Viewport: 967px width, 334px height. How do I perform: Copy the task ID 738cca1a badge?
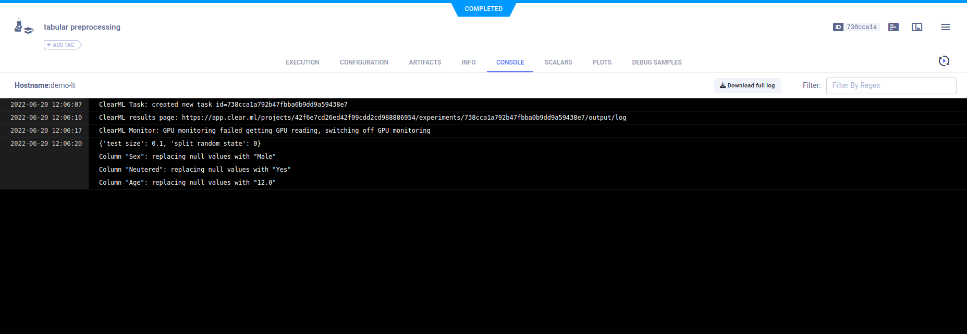(855, 27)
